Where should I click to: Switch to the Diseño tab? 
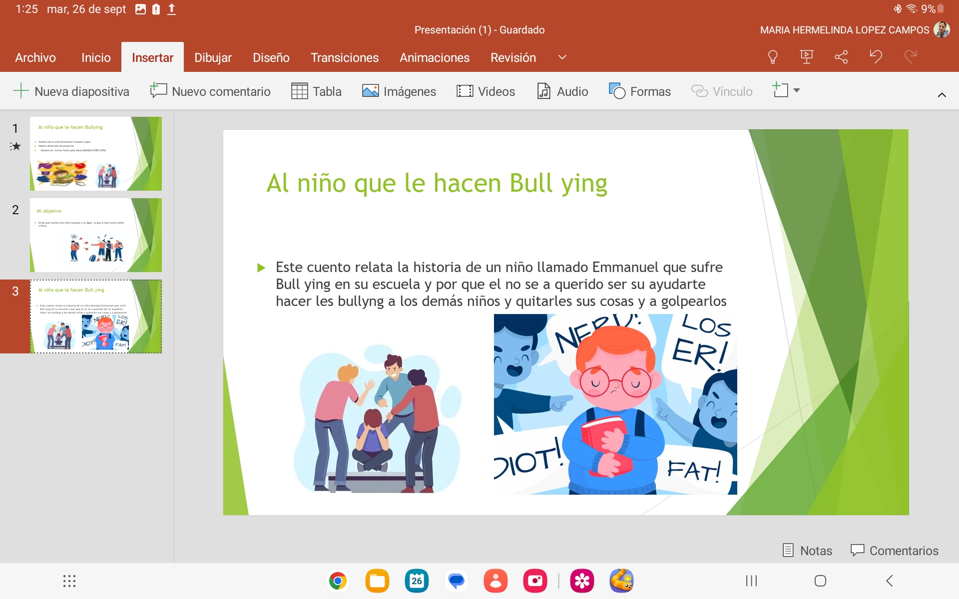tap(271, 57)
